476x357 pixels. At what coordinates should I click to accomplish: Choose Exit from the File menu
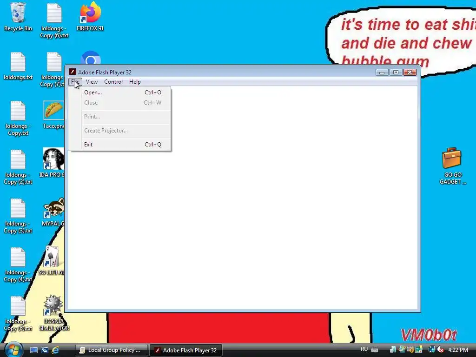pyautogui.click(x=120, y=145)
